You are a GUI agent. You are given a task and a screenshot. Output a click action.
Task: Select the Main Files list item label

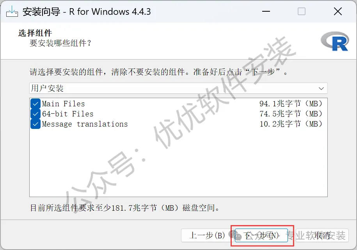point(63,104)
